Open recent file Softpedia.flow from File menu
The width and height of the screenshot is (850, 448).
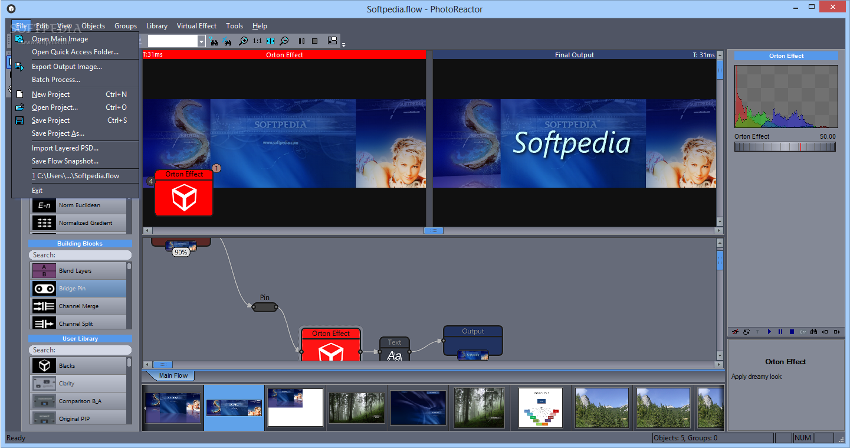(x=76, y=176)
